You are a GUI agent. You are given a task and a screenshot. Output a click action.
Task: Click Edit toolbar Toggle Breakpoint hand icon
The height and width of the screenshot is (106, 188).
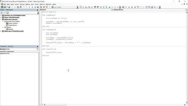(x=101, y=7)
